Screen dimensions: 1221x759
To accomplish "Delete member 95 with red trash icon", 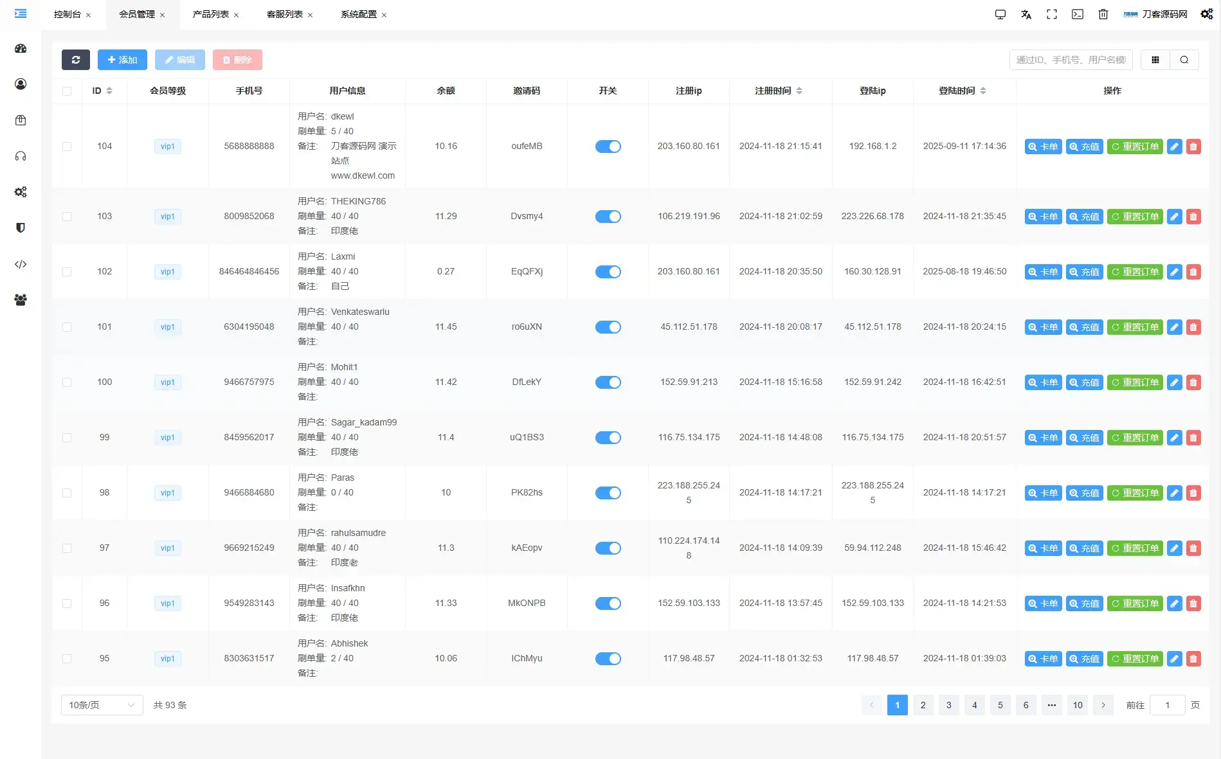I will (1193, 659).
